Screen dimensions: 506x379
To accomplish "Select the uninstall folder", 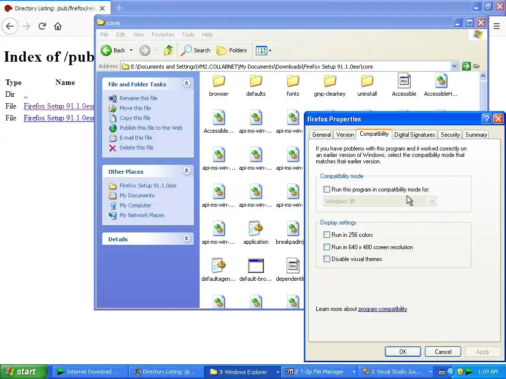I will pyautogui.click(x=367, y=81).
